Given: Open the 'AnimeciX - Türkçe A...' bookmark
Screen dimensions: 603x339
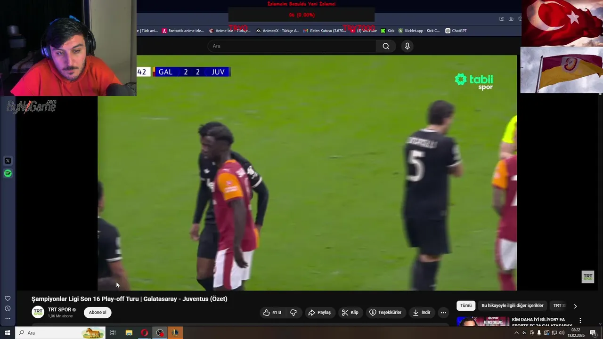Looking at the screenshot, I should pos(277,31).
